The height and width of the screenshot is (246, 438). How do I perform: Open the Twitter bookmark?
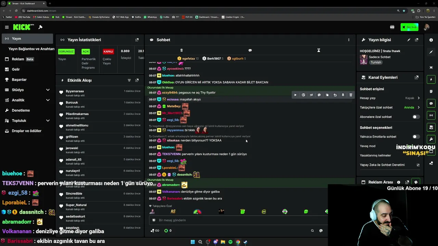point(7,17)
